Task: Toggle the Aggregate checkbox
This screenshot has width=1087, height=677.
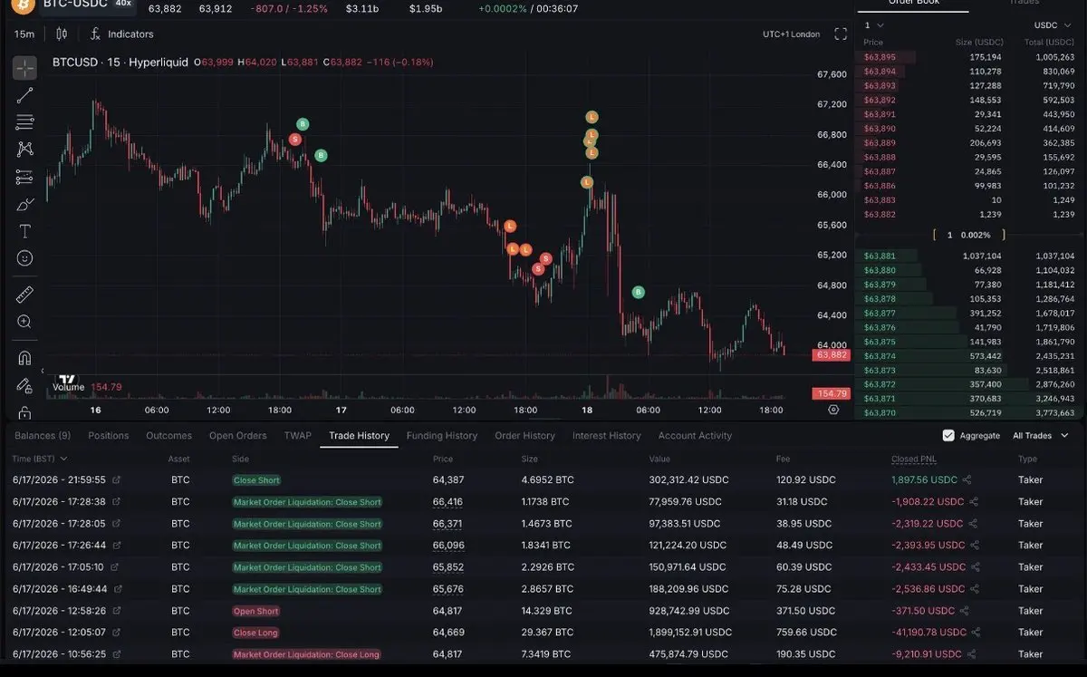Action: (x=948, y=436)
